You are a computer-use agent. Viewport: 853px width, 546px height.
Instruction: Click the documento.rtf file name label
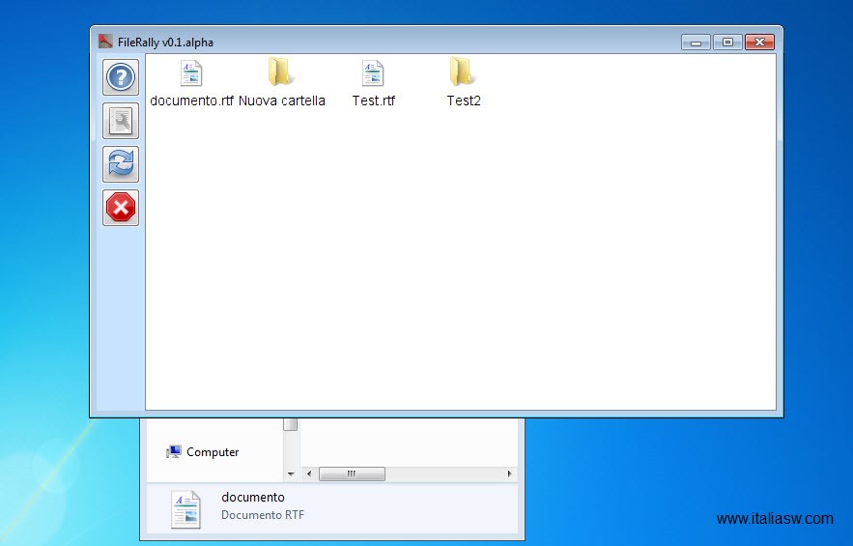click(x=191, y=101)
